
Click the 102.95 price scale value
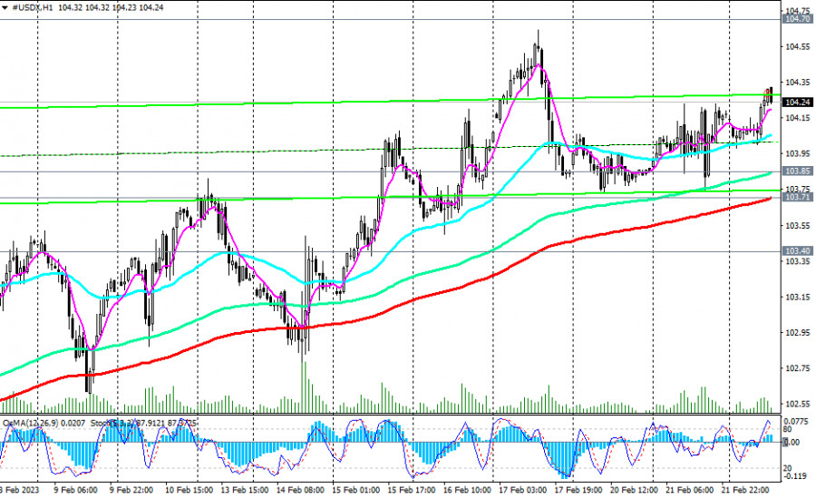click(798, 332)
